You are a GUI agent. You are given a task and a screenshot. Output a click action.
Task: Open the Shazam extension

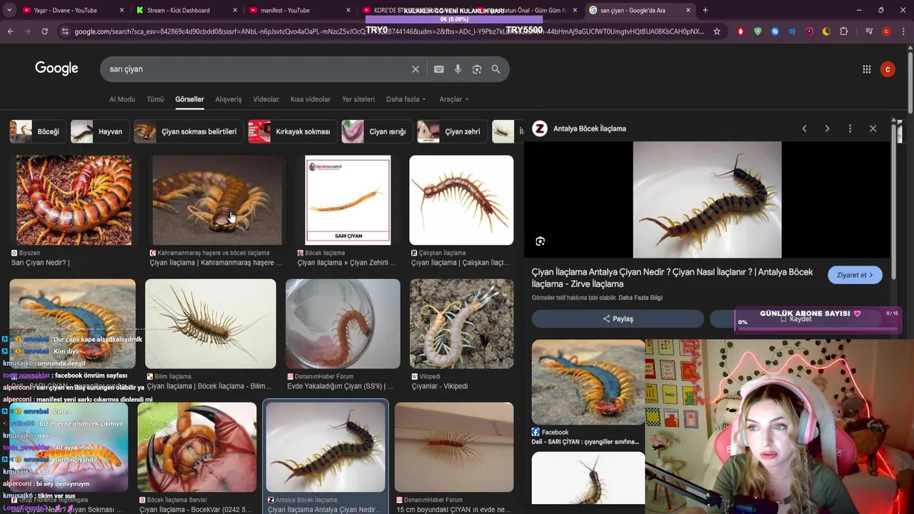[775, 31]
